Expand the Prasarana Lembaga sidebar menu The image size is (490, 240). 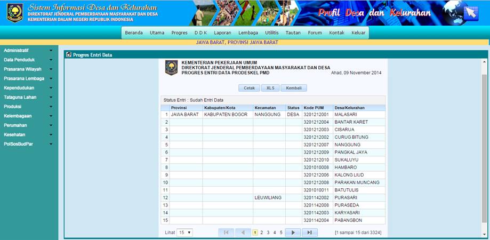(x=28, y=78)
